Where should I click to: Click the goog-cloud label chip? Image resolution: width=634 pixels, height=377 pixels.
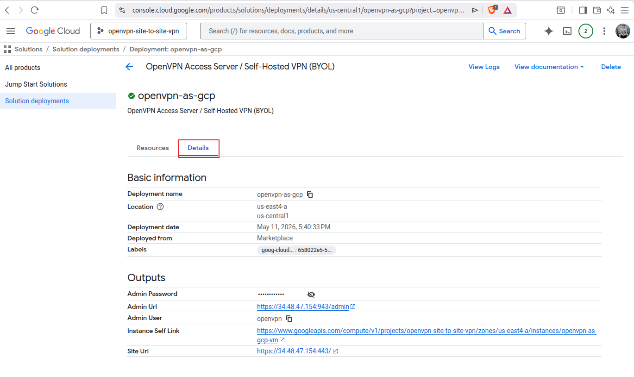tap(296, 250)
